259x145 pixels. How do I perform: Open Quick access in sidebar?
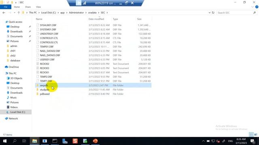(15, 22)
